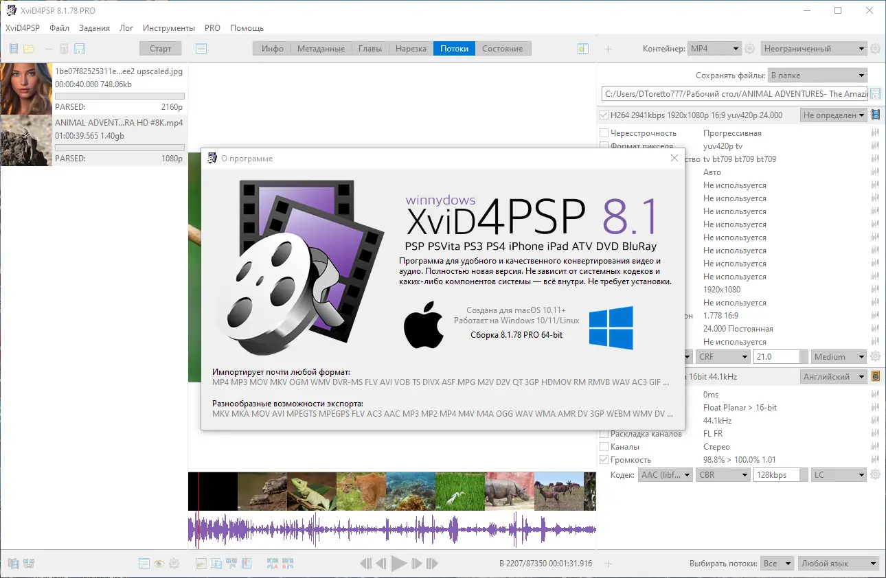Toggle the eye preview icon in bottom toolbar
Viewport: 886px width, 578px height.
[x=159, y=564]
